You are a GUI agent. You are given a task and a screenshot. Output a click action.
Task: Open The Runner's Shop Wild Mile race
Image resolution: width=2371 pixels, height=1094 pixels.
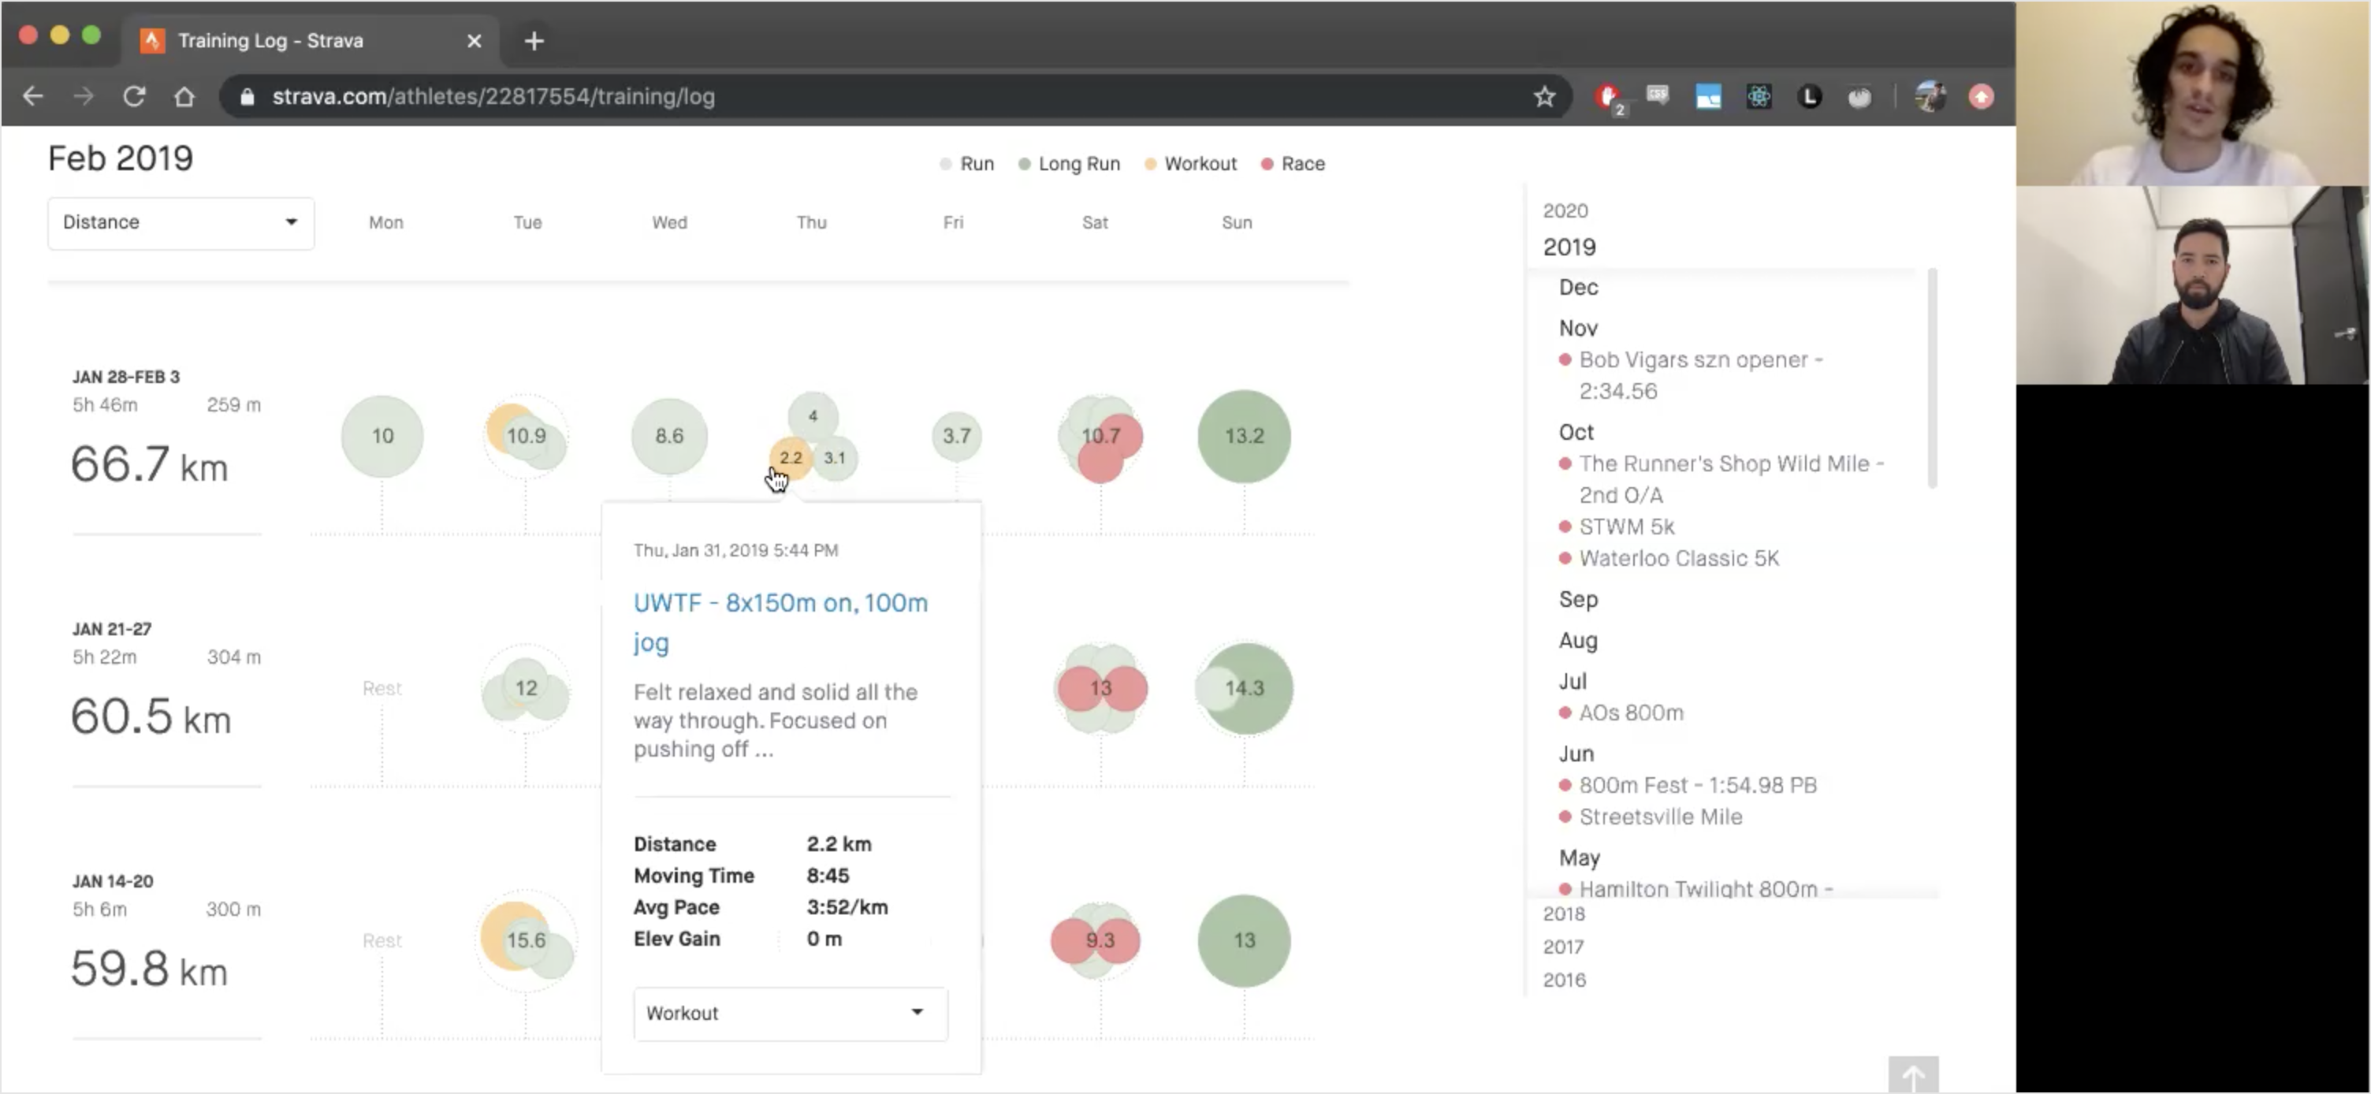(x=1731, y=479)
